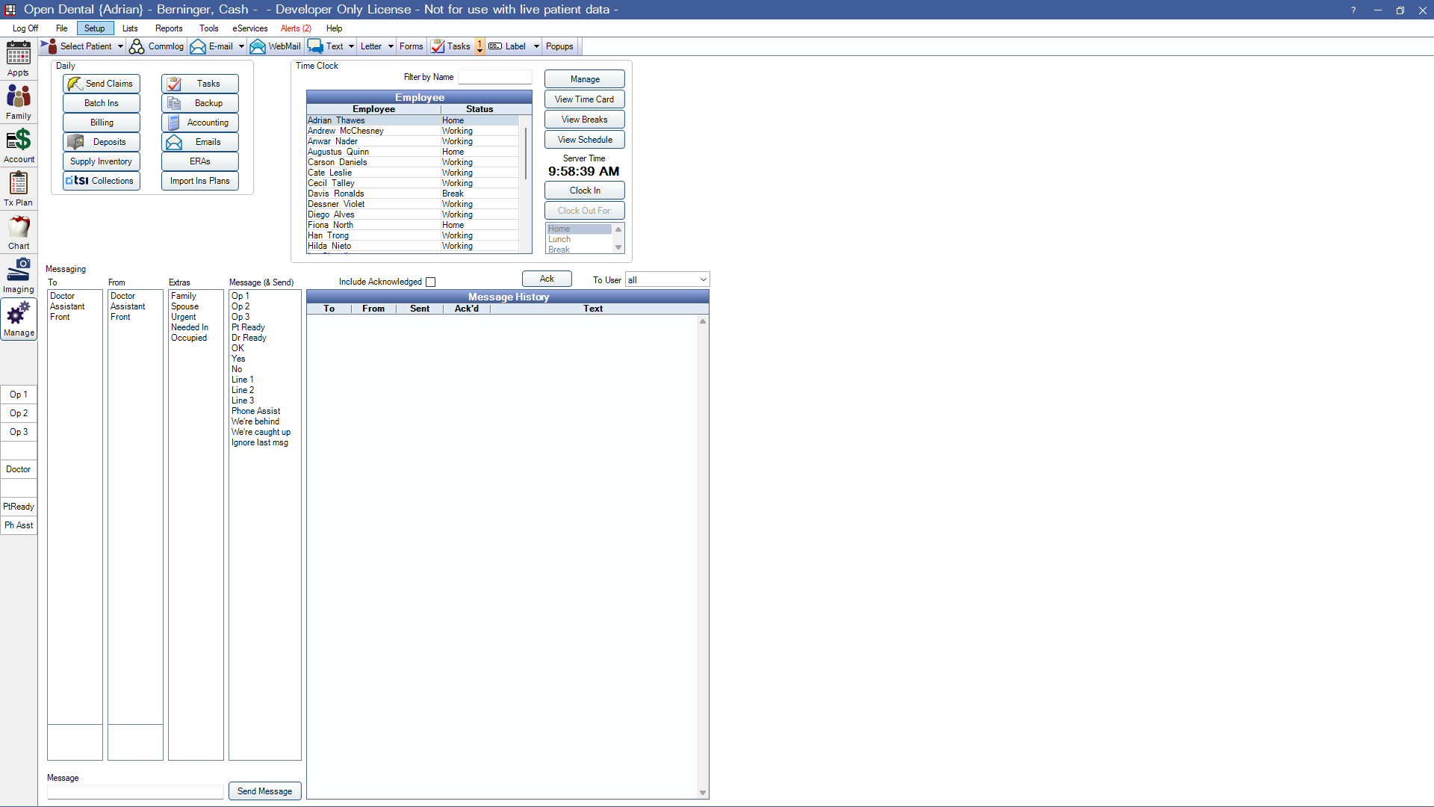Switch to the Account module
1434x807 pixels.
point(19,145)
